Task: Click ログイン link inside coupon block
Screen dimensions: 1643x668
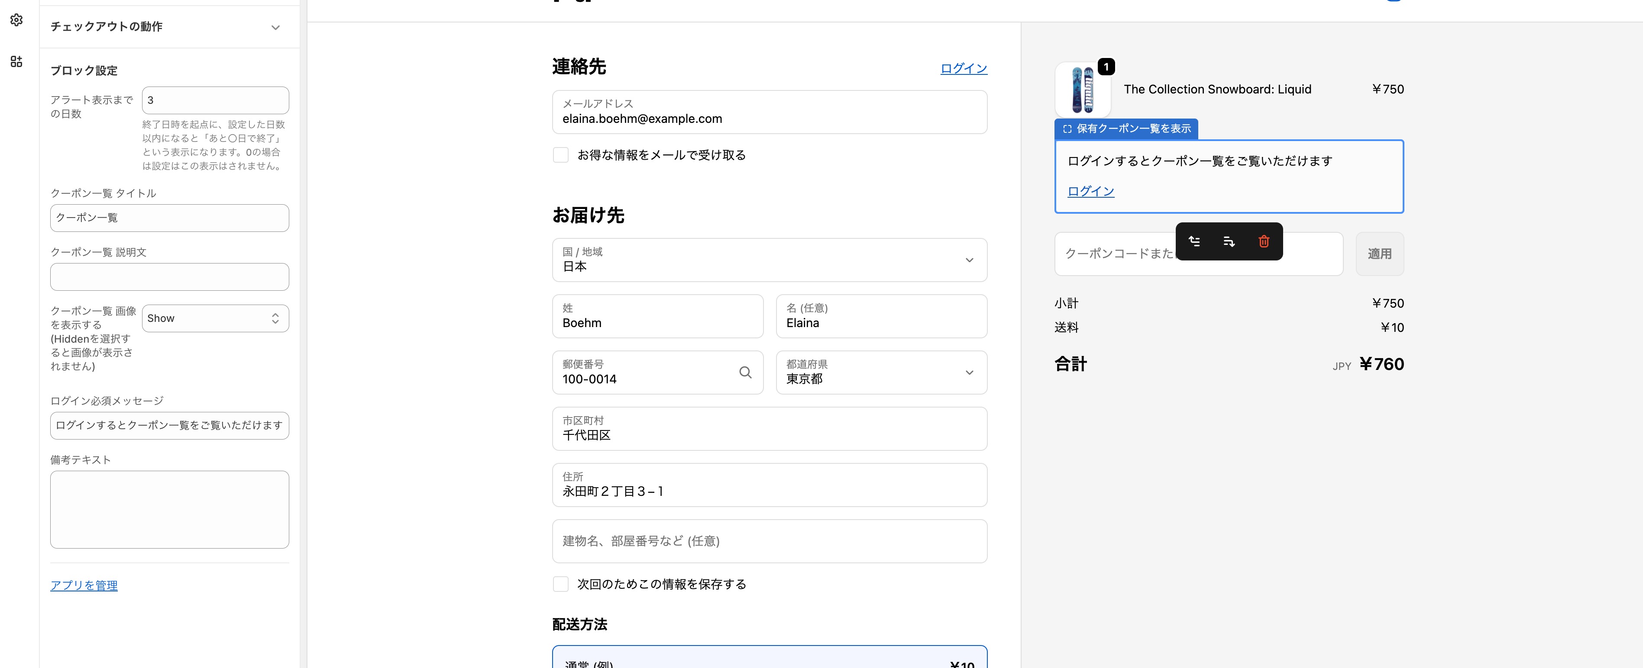Action: (1090, 191)
